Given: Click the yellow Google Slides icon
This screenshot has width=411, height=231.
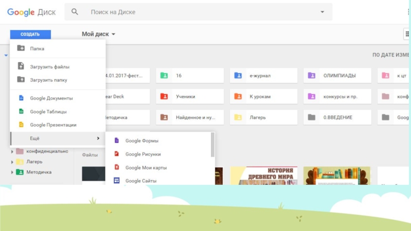Looking at the screenshot, I should tap(21, 125).
